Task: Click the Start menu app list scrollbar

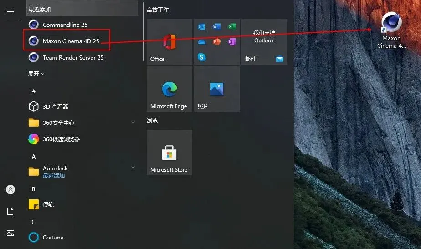Action: point(143,32)
